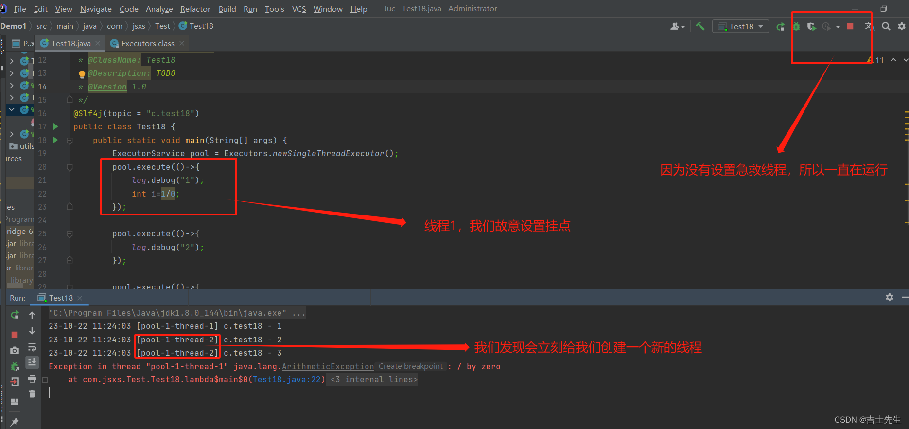Pin the Run tab with the pin icon

tap(15, 422)
